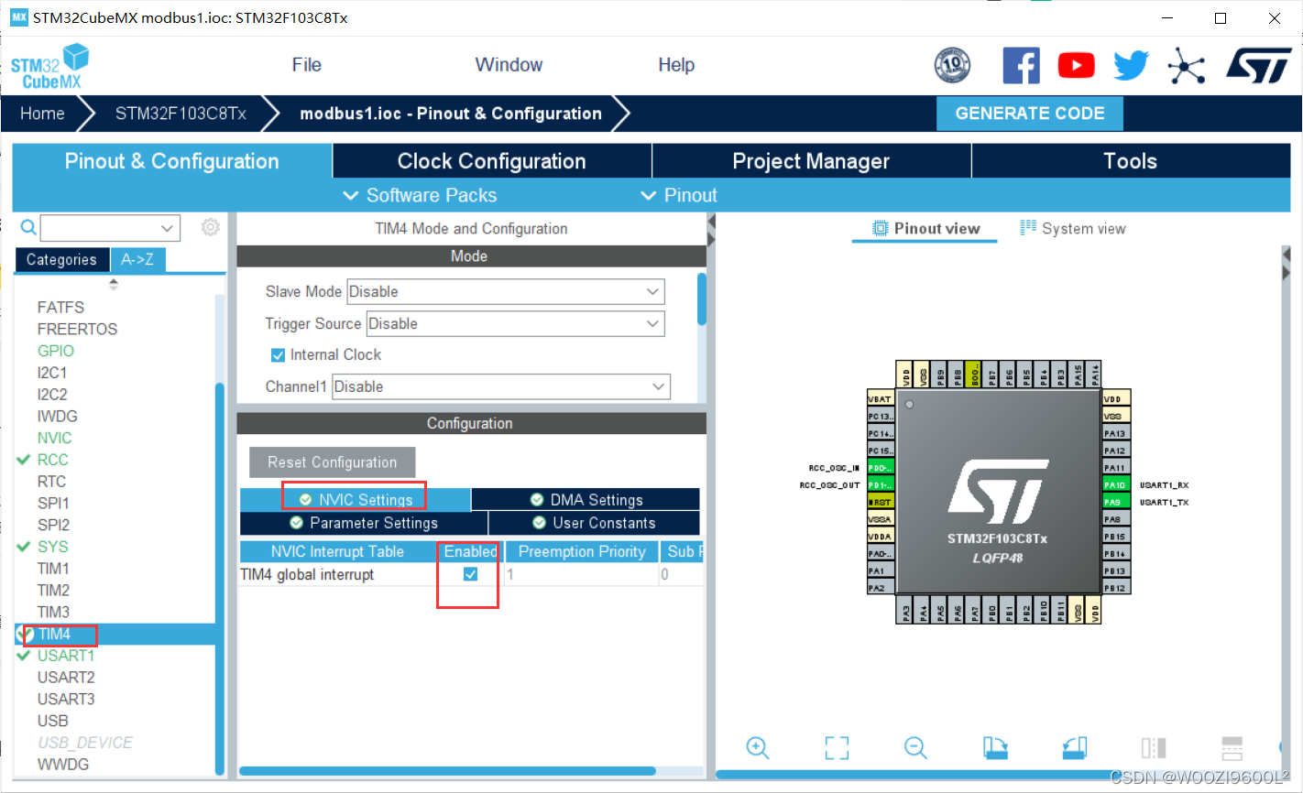Screen dimensions: 1303x793
Task: Click the configuration panel horizontal scrollbar
Action: 447,771
